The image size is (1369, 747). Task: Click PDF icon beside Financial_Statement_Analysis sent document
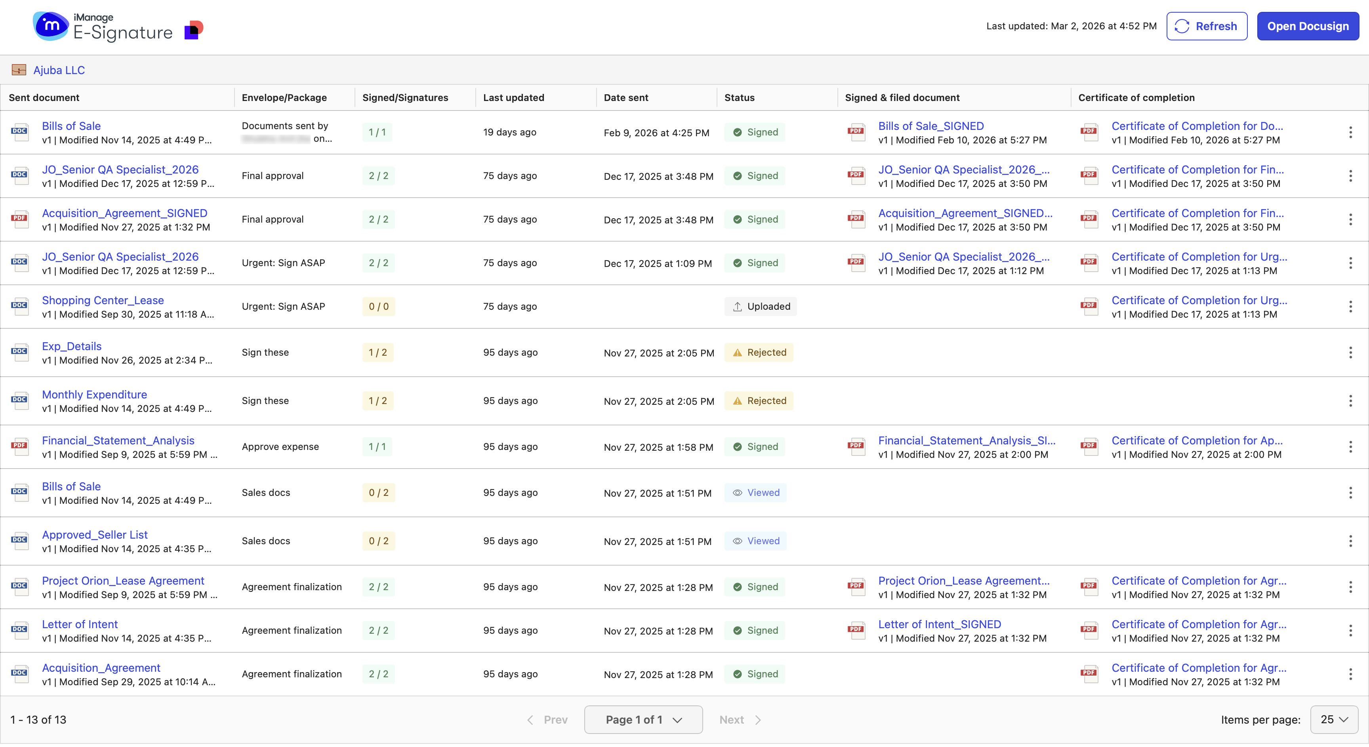tap(20, 447)
